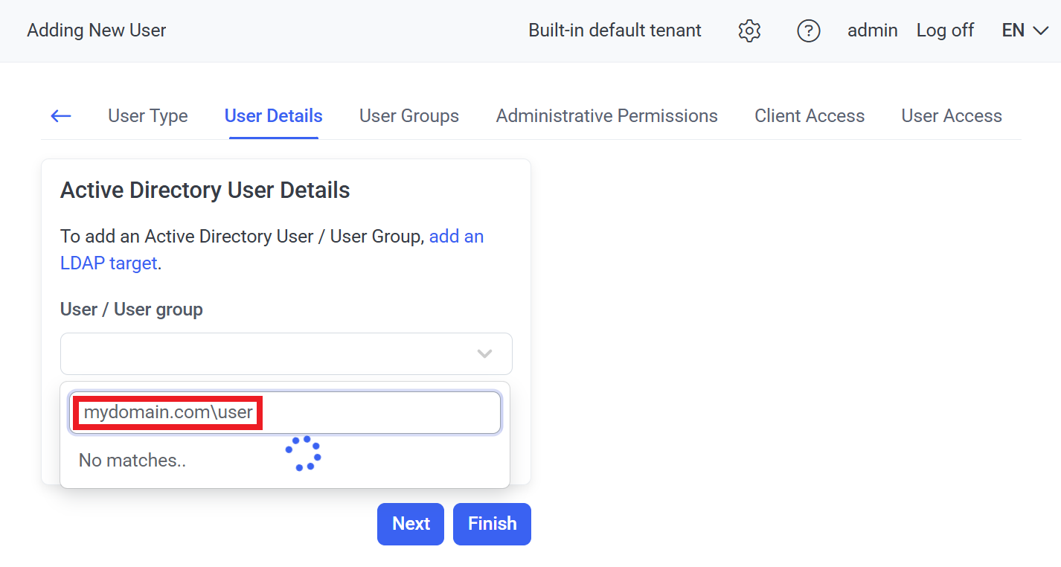Click the Built-in default tenant label

[x=615, y=31]
